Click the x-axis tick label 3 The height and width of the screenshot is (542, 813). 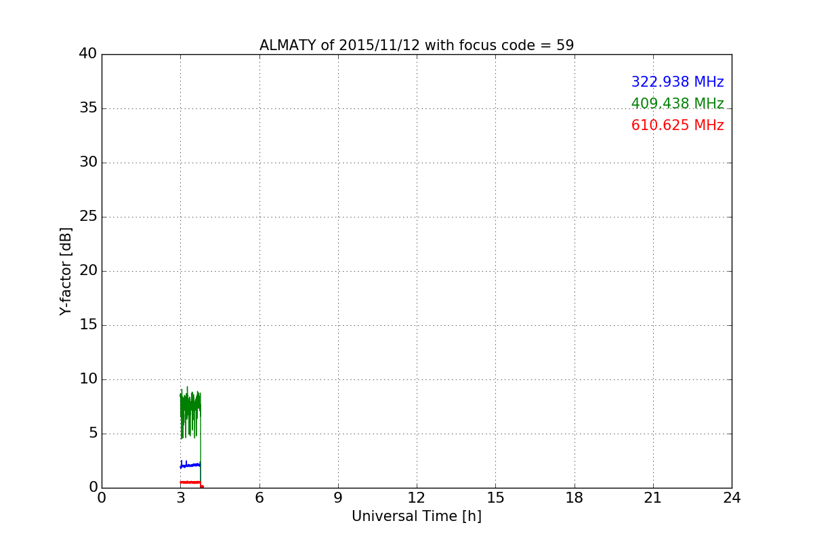click(x=180, y=498)
